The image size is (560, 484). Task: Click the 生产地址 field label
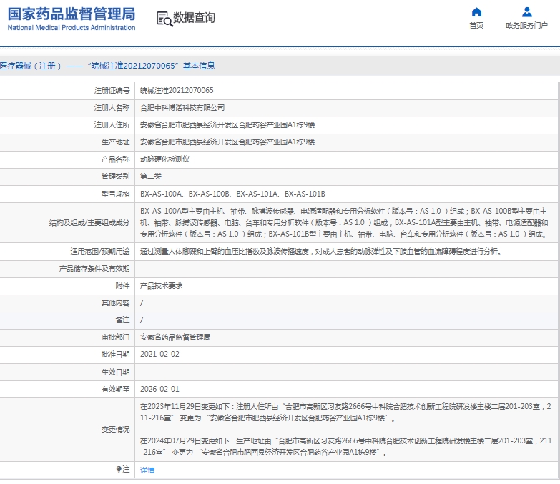(x=115, y=142)
